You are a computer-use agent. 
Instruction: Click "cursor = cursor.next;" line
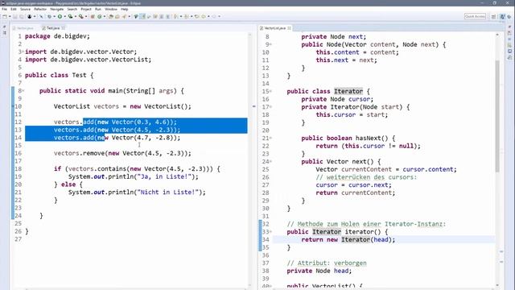click(354, 184)
